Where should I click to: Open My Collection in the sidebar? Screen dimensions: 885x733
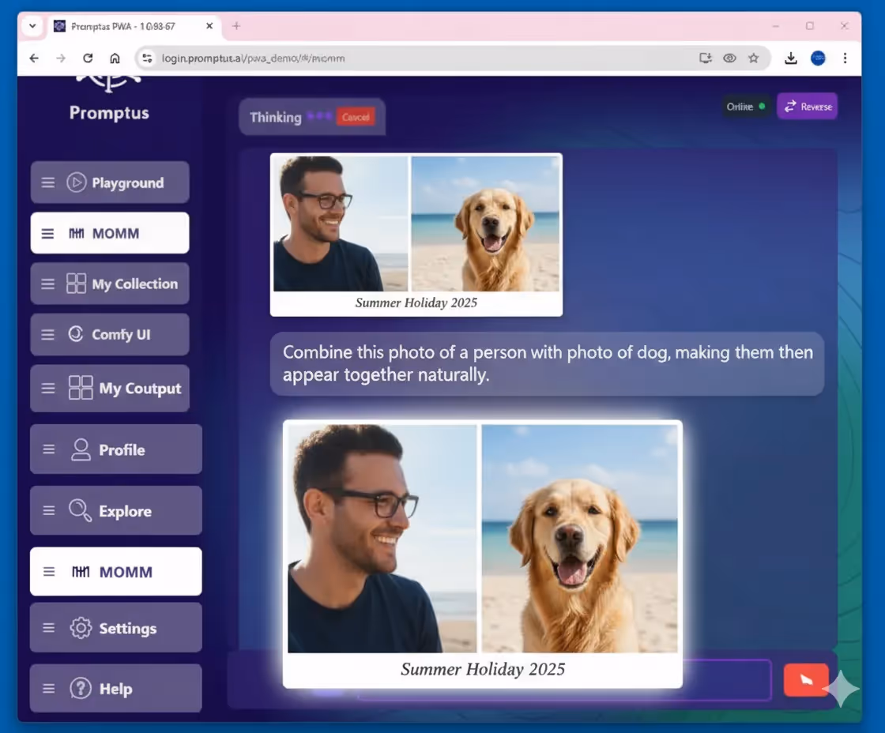[110, 284]
